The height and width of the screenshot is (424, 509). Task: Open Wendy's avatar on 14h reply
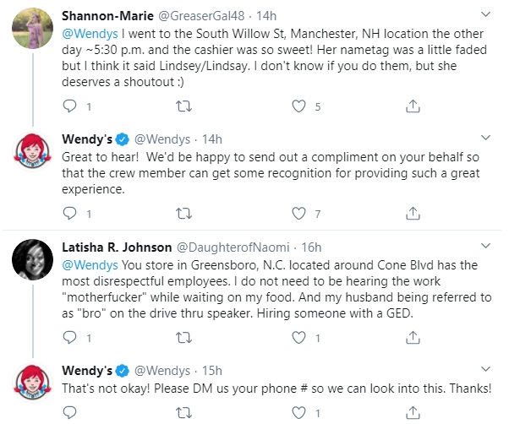32,151
